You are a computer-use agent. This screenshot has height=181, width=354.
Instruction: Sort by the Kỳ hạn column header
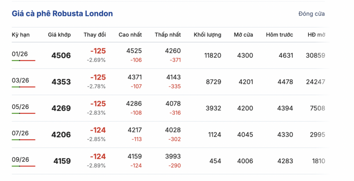pyautogui.click(x=20, y=35)
